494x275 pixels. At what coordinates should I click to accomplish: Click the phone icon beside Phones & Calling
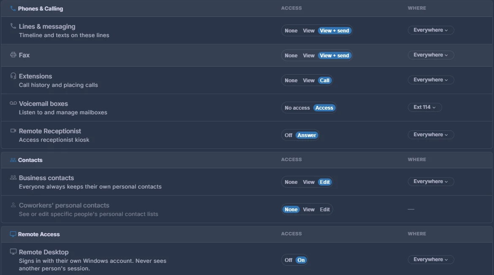tap(13, 8)
